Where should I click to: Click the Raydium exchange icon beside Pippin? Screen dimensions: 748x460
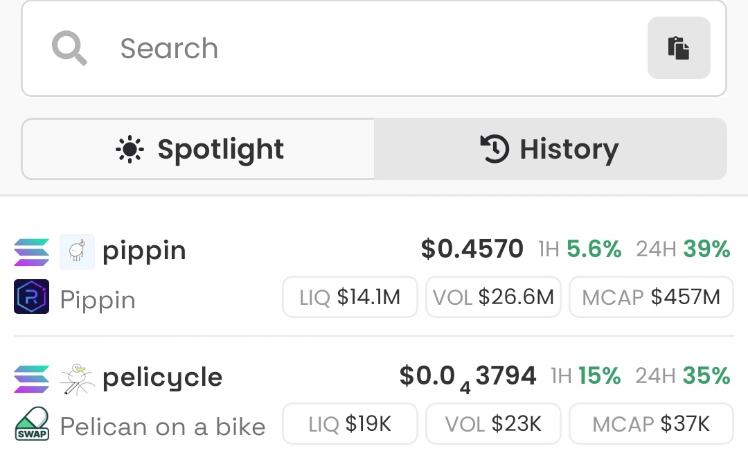click(x=31, y=297)
